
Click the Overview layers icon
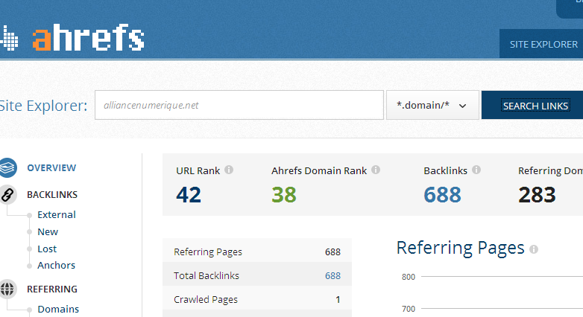coord(7,167)
